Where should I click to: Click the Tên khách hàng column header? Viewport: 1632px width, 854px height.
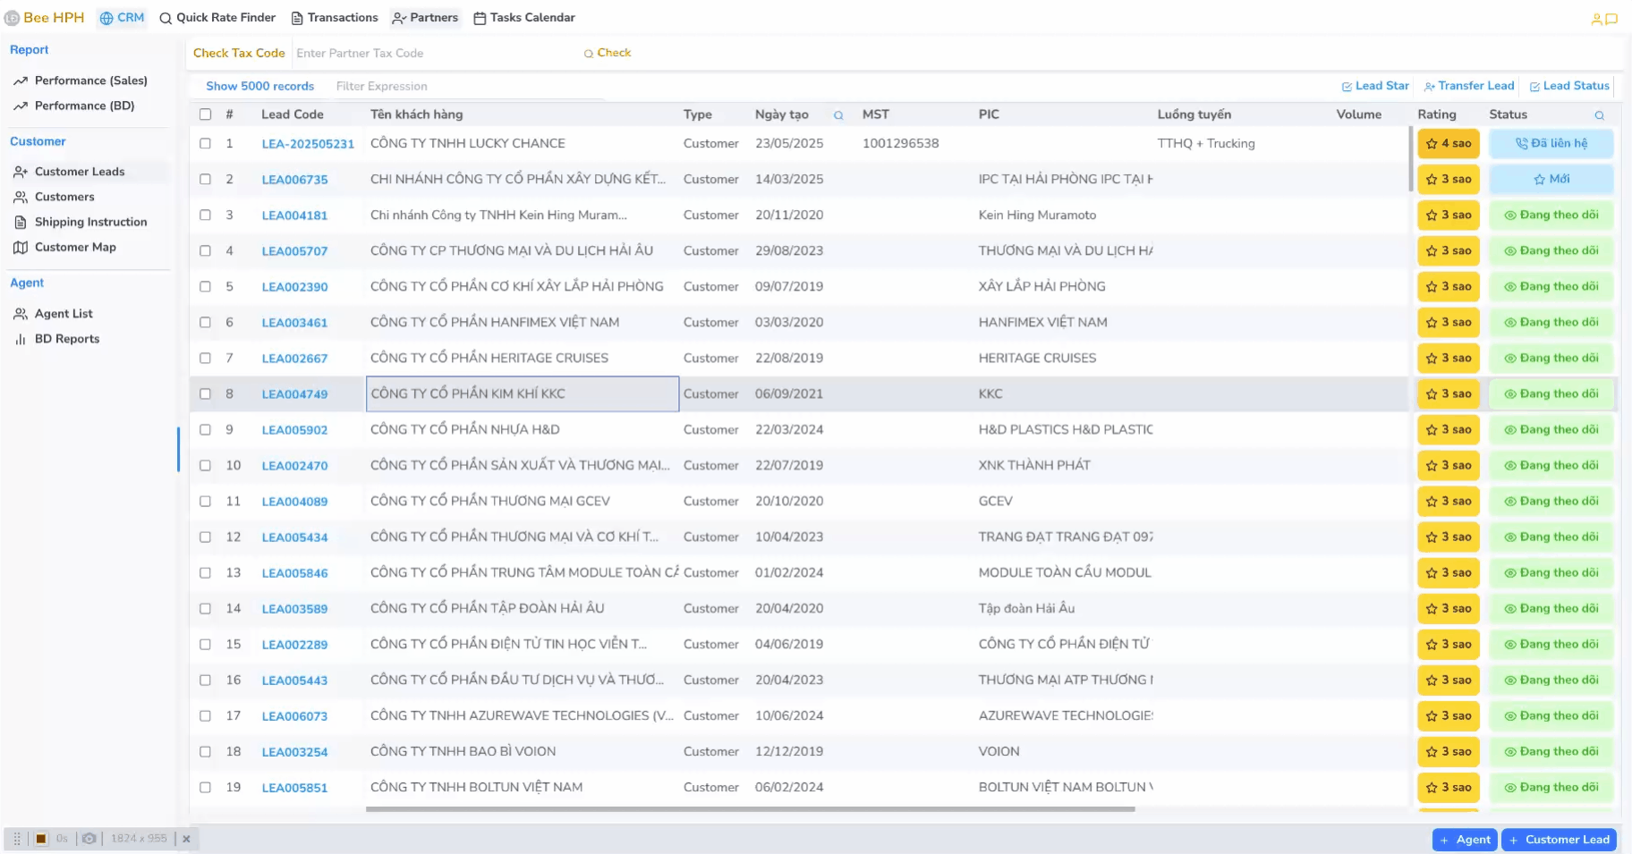click(x=417, y=114)
